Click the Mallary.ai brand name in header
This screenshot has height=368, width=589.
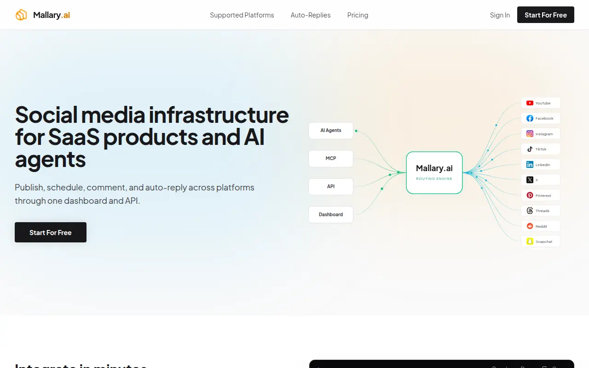52,15
